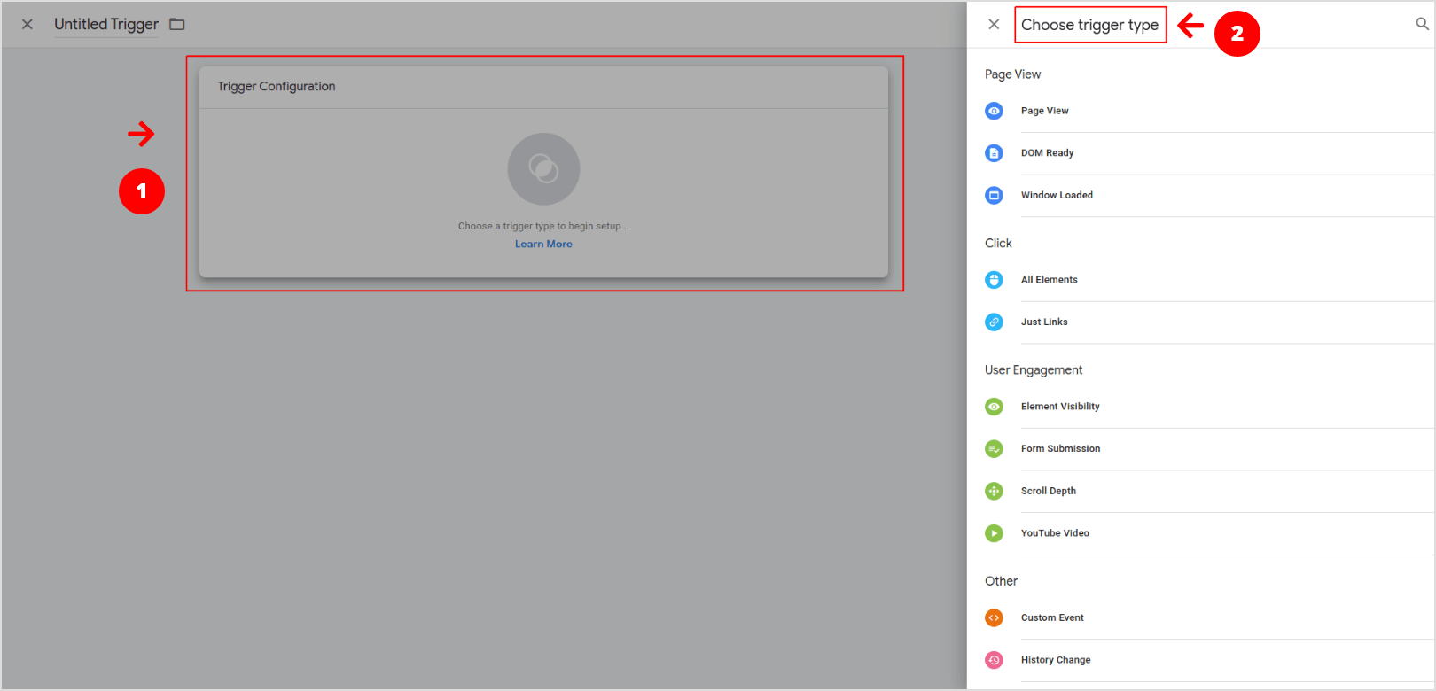1436x691 pixels.
Task: Close the Choose trigger type panel
Action: [994, 25]
